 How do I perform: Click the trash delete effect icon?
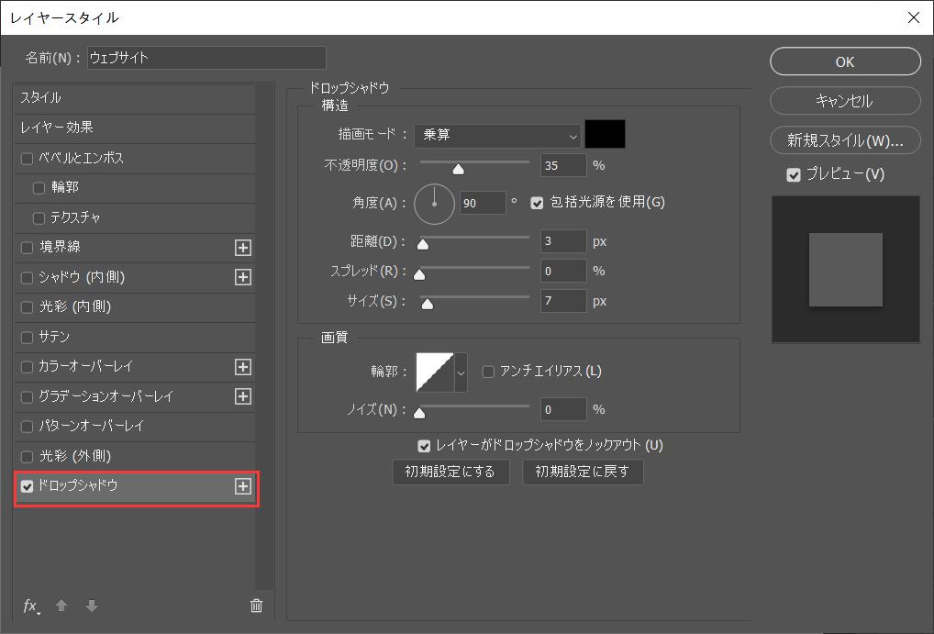tap(256, 606)
